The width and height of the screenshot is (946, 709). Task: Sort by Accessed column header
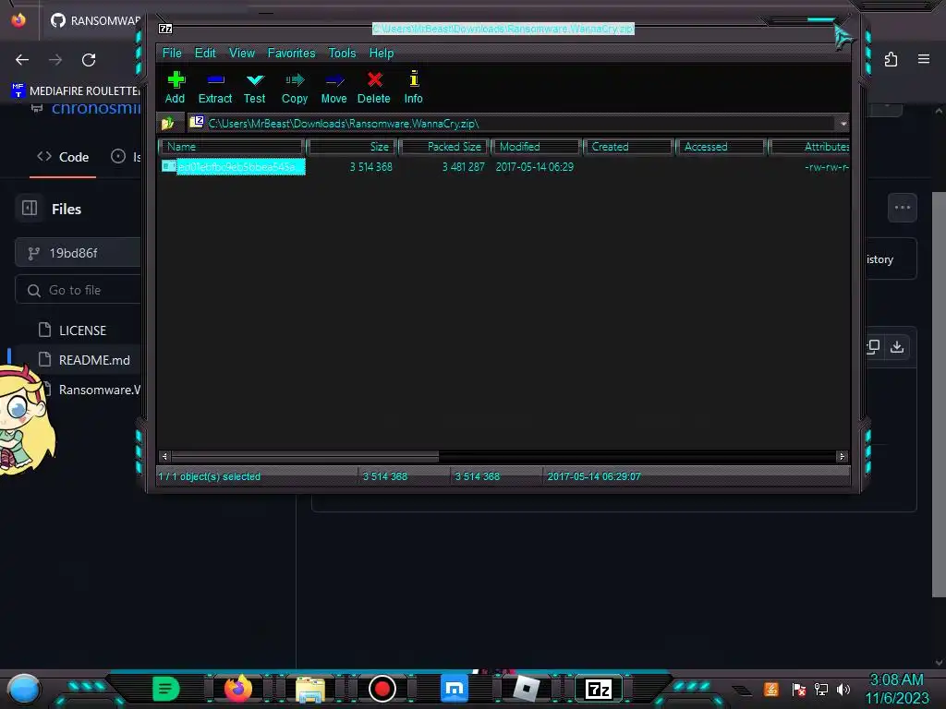(x=721, y=147)
